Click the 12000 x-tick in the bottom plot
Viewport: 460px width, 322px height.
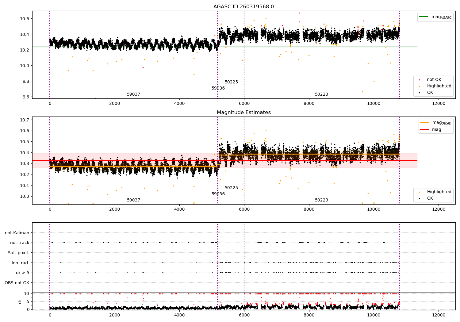pos(439,315)
